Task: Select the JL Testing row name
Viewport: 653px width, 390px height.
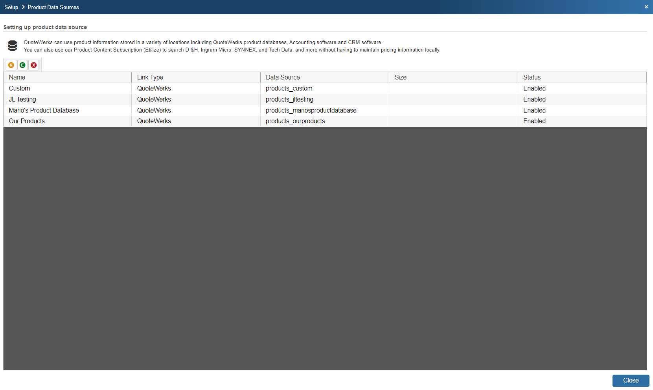Action: point(22,100)
